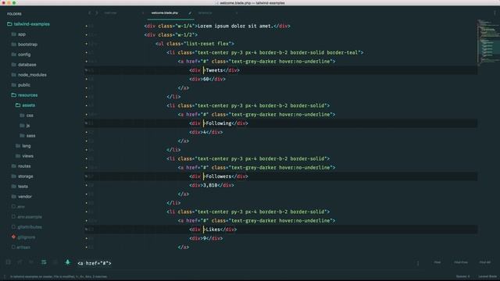This screenshot has width=500, height=281.
Task: Click the '3,810' div line
Action: pyautogui.click(x=212, y=185)
